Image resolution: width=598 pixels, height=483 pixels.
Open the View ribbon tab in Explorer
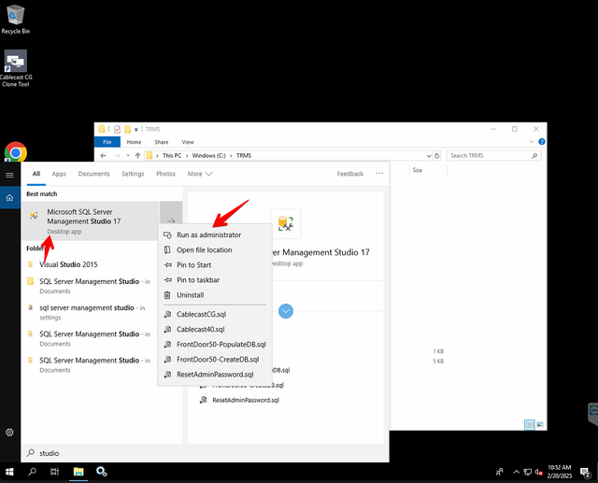[188, 142]
